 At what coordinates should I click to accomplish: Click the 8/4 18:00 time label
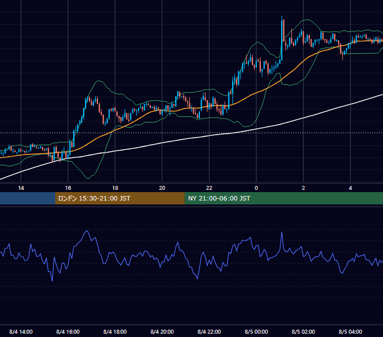pos(115,331)
